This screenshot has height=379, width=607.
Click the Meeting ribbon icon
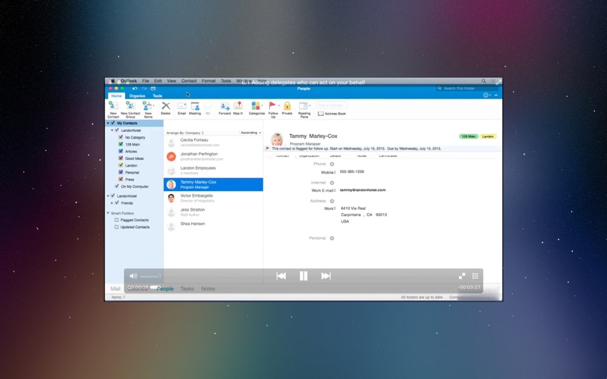point(195,105)
